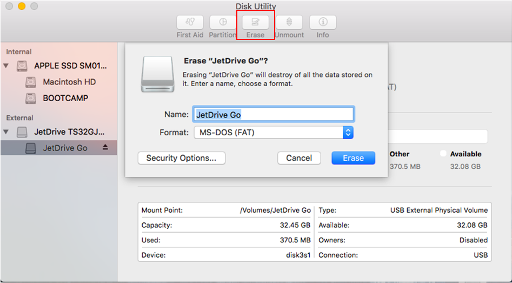This screenshot has height=283, width=512.
Task: Click the Macintosh HD volume icon
Action: pyautogui.click(x=31, y=82)
